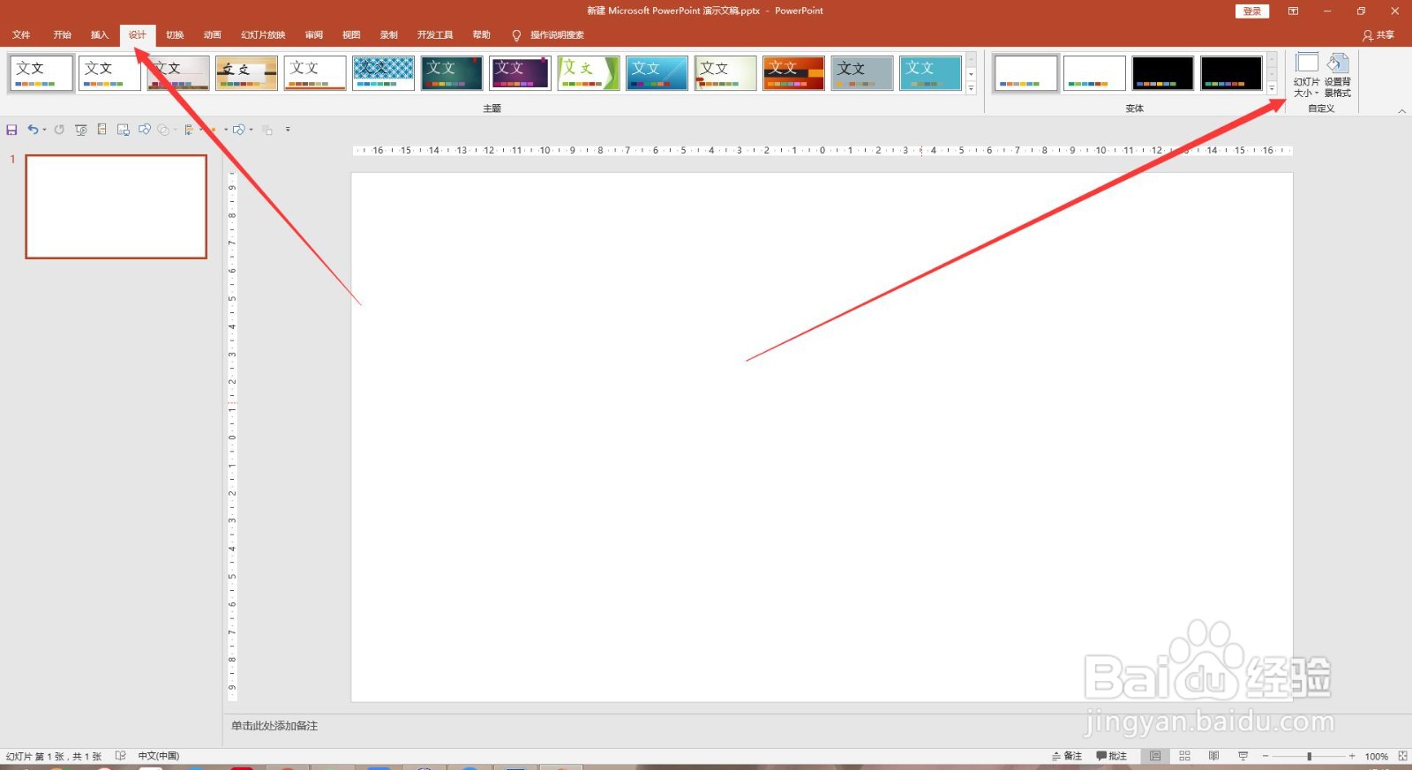Open the 录制 (Recording) ribbon tab
The width and height of the screenshot is (1412, 770).
389,35
